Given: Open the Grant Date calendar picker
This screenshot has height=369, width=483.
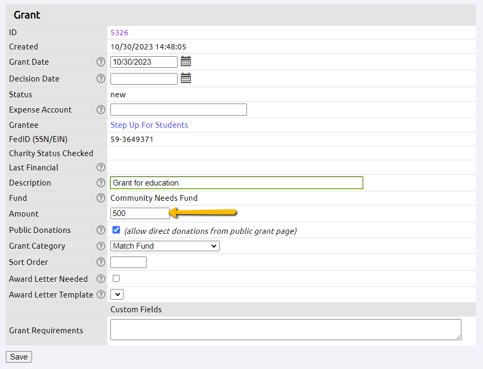Looking at the screenshot, I should pyautogui.click(x=186, y=61).
